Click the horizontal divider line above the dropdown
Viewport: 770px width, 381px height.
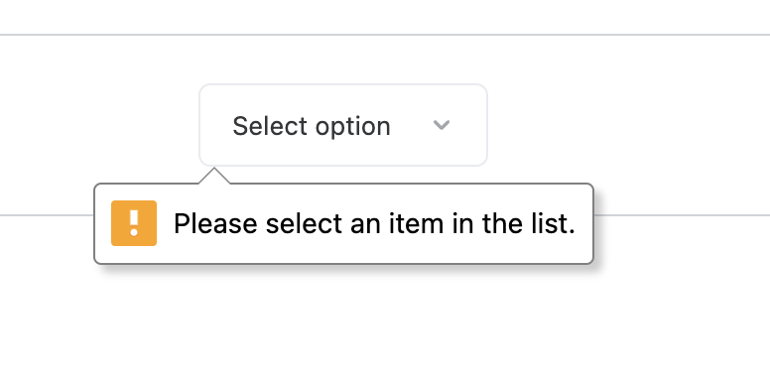point(385,35)
